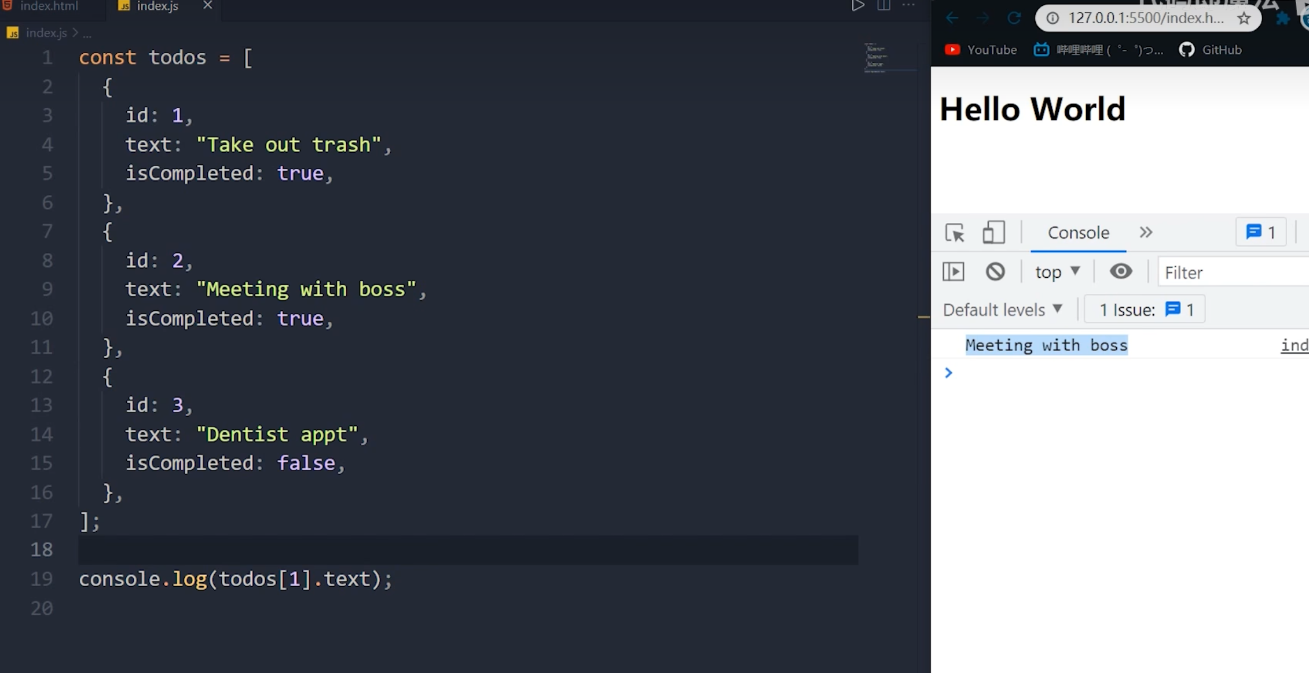Viewport: 1309px width, 673px height.
Task: Go back in the browser
Action: (952, 18)
